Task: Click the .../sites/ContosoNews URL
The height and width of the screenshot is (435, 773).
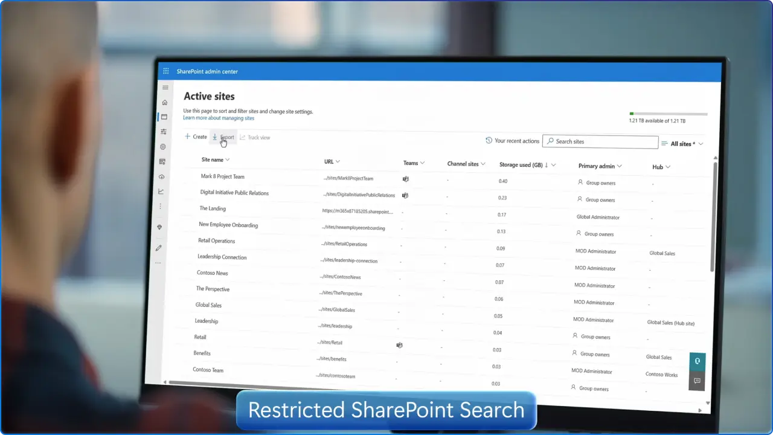Action: pos(340,277)
